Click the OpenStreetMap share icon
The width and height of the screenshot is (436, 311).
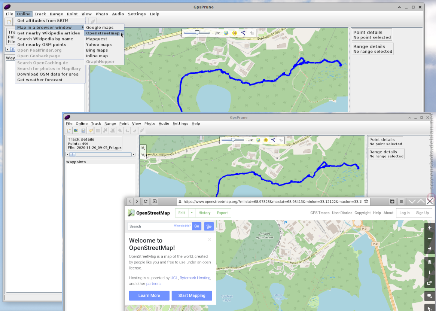tap(430, 283)
